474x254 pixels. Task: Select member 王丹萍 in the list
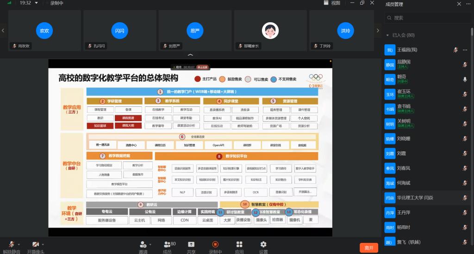[x=426, y=213]
